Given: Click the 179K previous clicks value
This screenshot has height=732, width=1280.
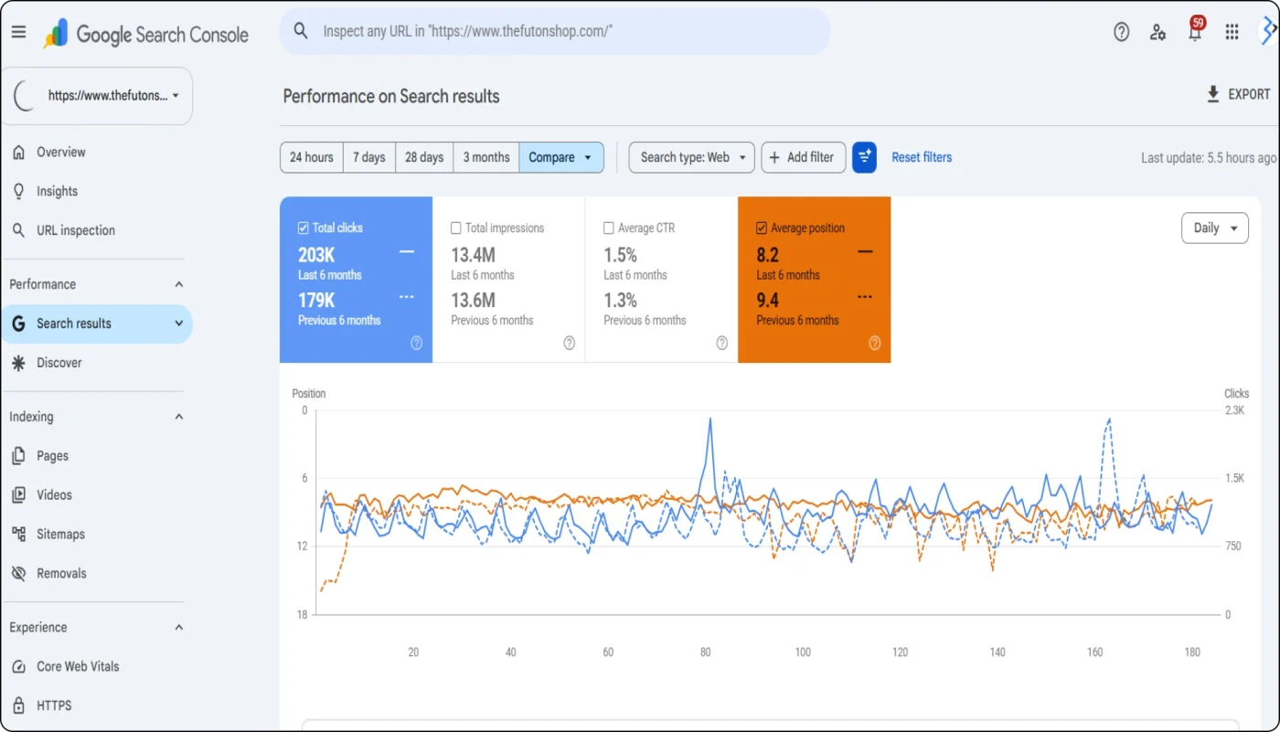Looking at the screenshot, I should pyautogui.click(x=316, y=300).
